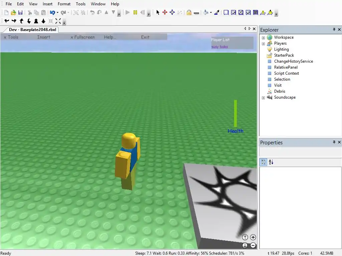Click the camera tilt up curved arrow
This screenshot has height=256, width=342.
[x=21, y=21]
